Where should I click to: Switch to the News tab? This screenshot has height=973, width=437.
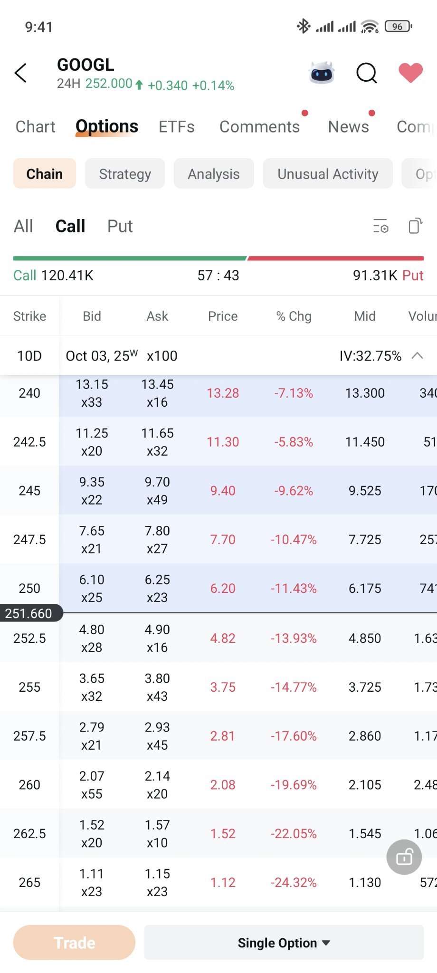click(348, 127)
